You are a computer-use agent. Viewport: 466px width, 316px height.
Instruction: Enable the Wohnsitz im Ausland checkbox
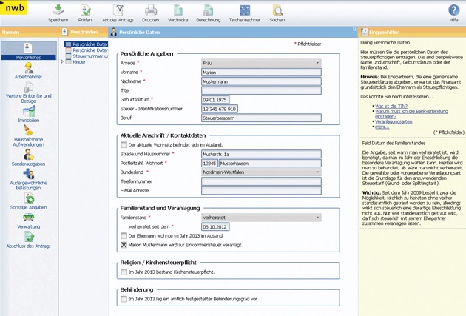pyautogui.click(x=124, y=145)
